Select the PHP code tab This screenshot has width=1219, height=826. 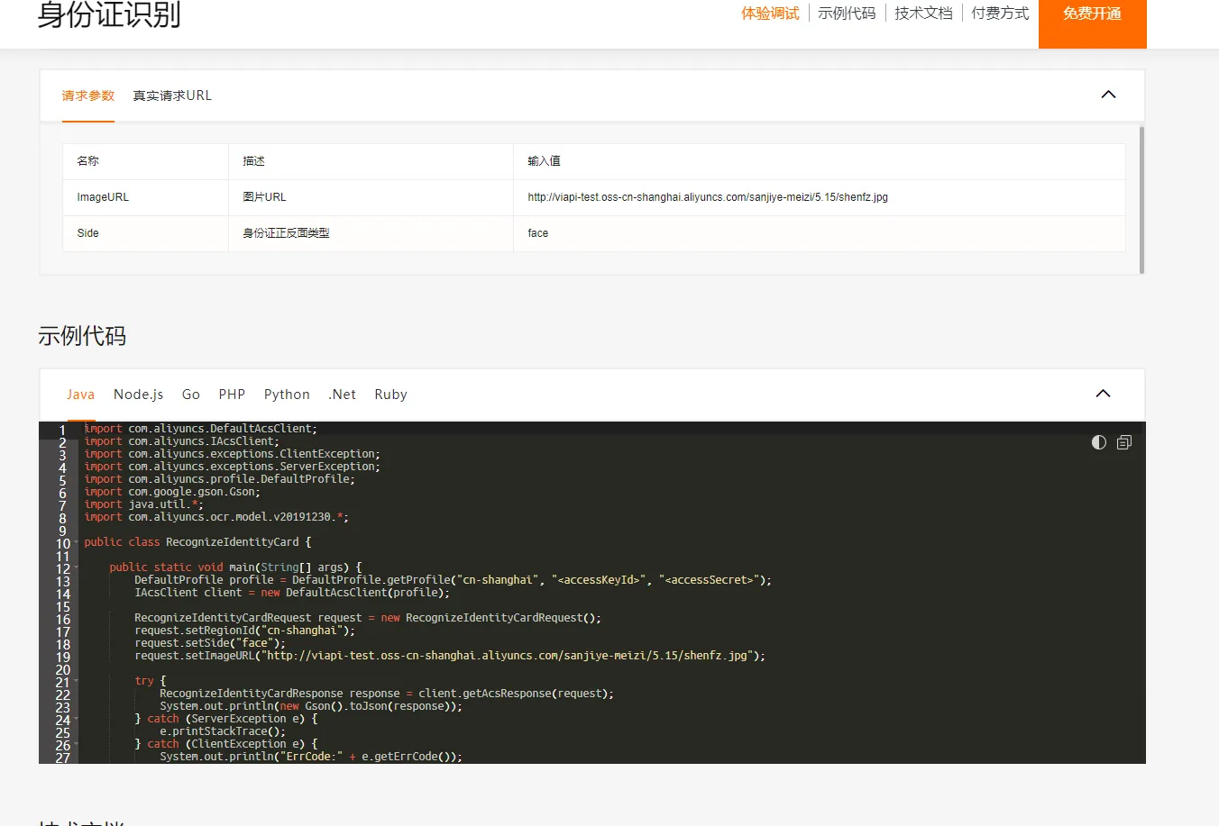pyautogui.click(x=232, y=395)
